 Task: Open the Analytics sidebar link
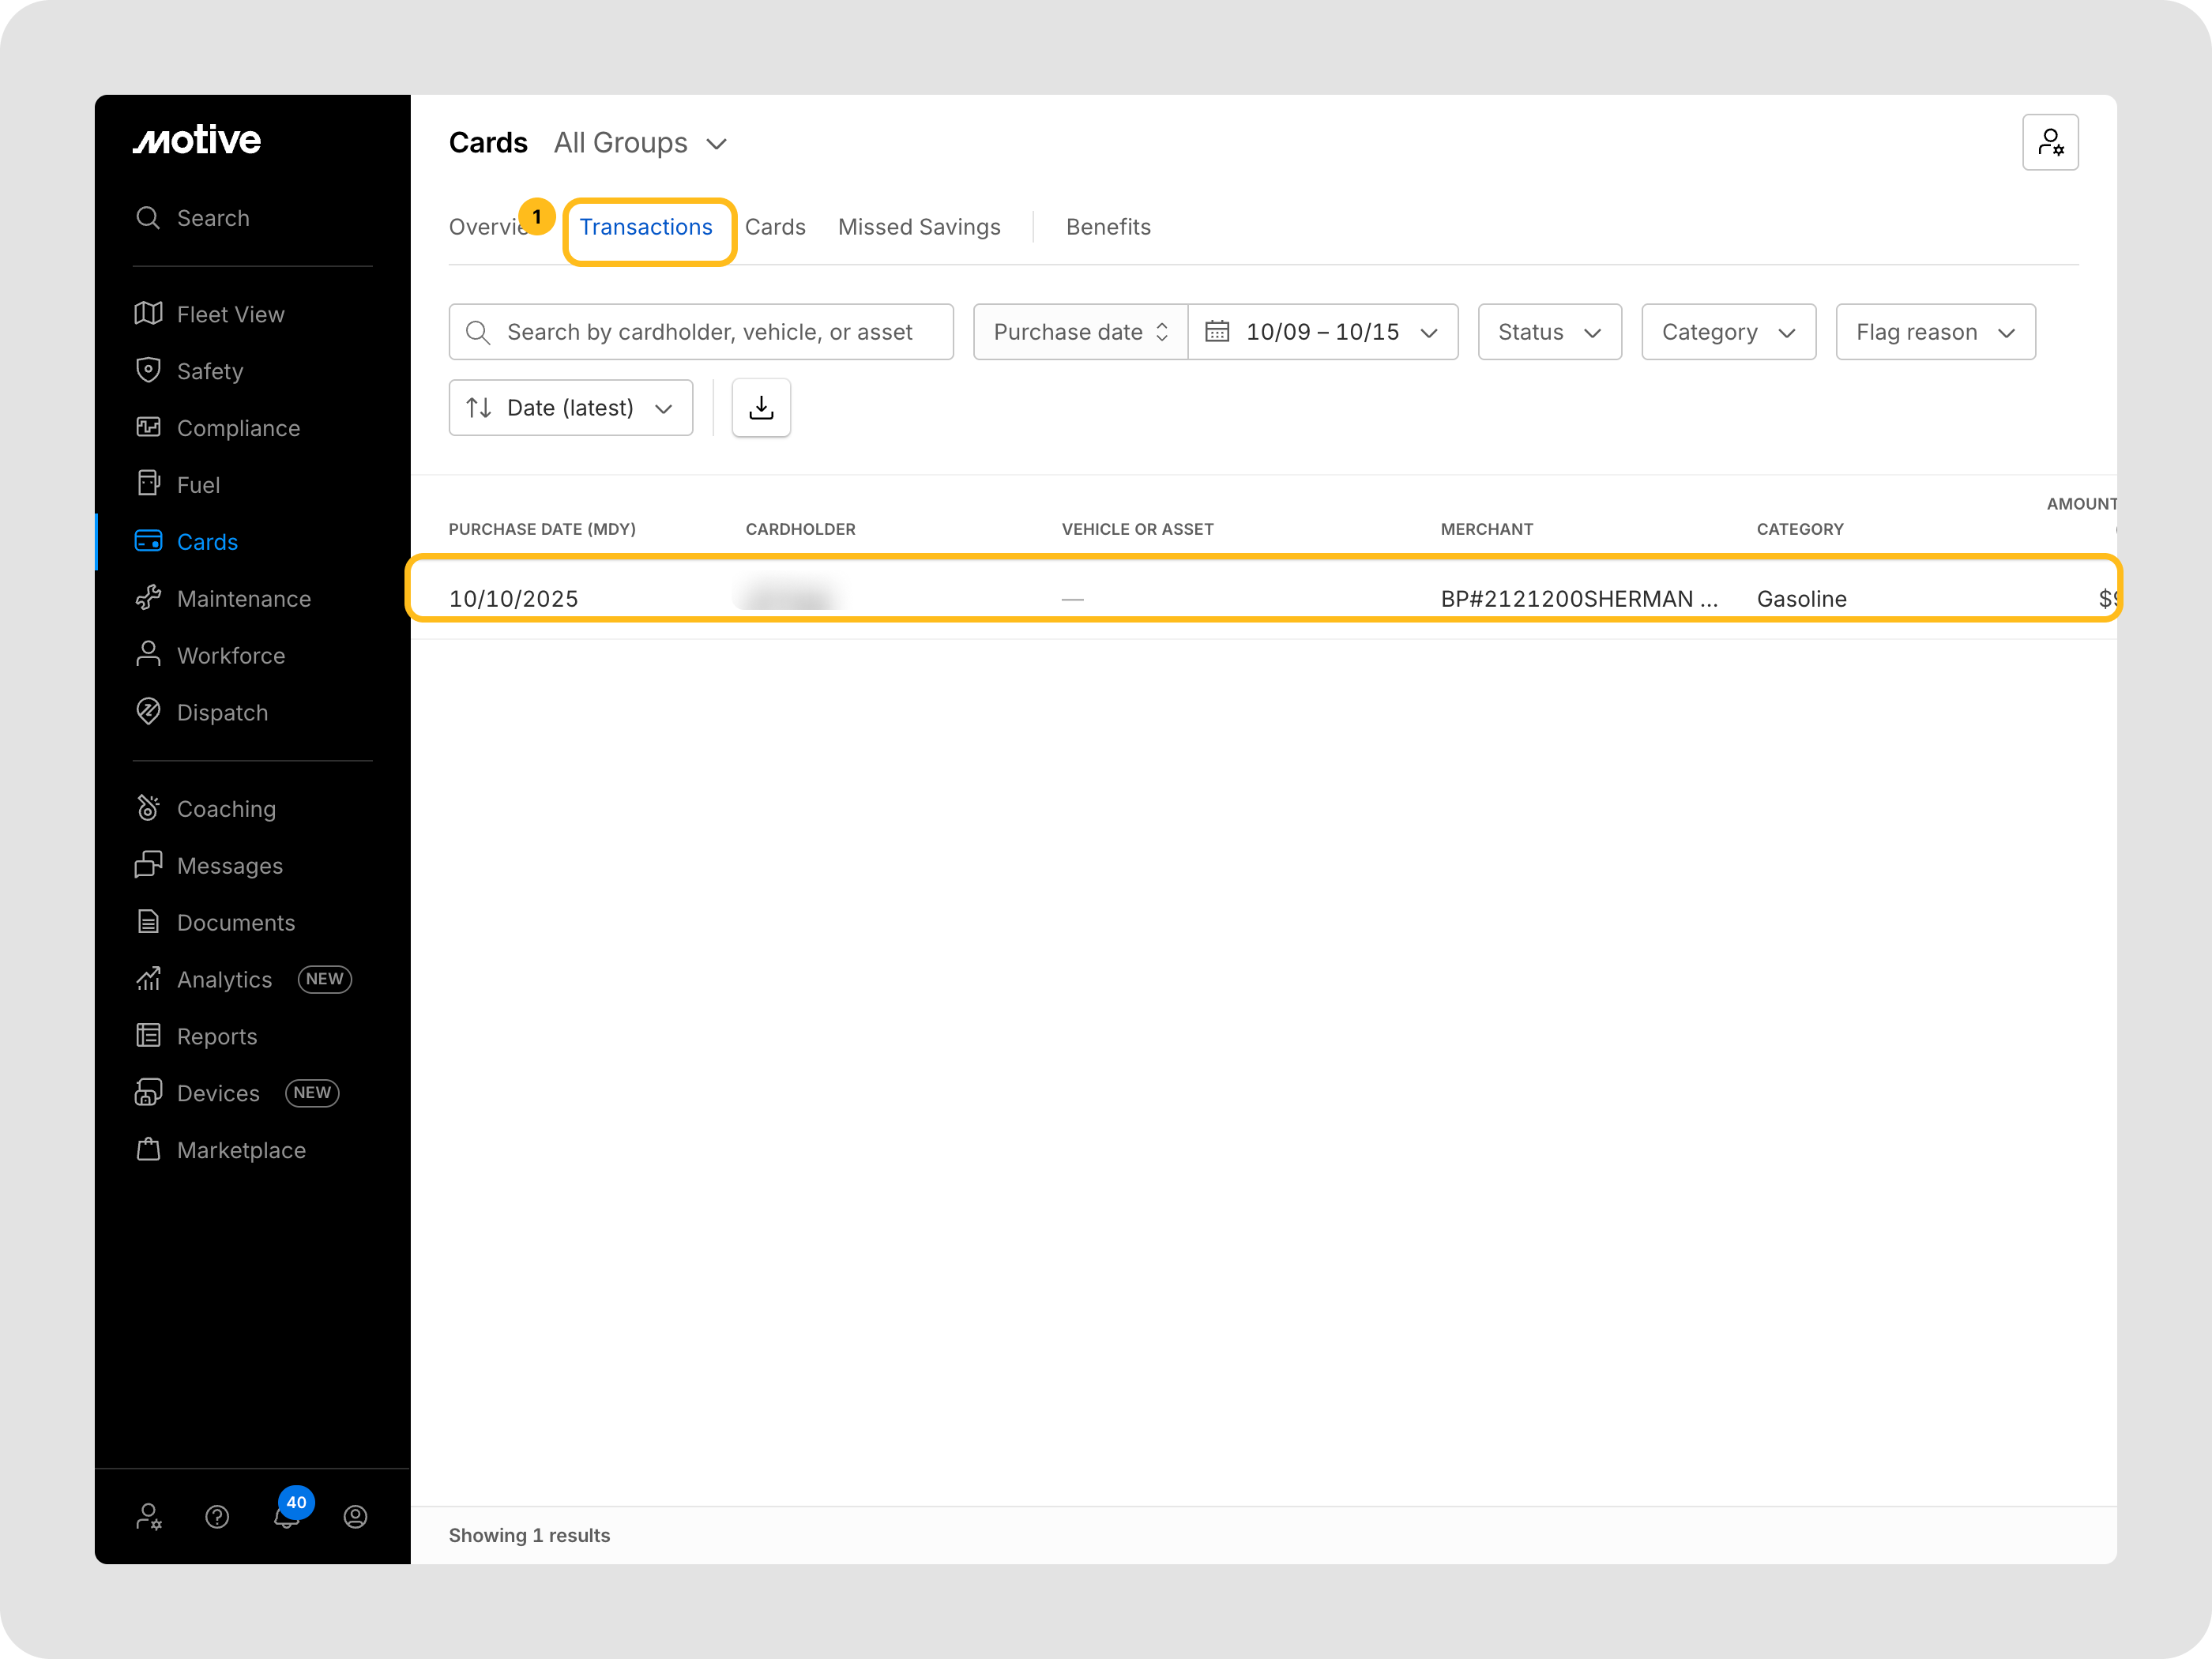pos(224,979)
